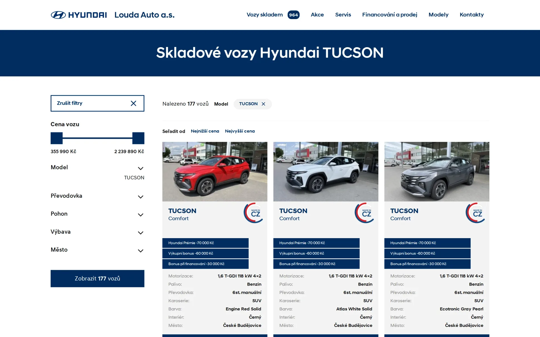Sort by Nejvyšší cena

click(x=240, y=131)
